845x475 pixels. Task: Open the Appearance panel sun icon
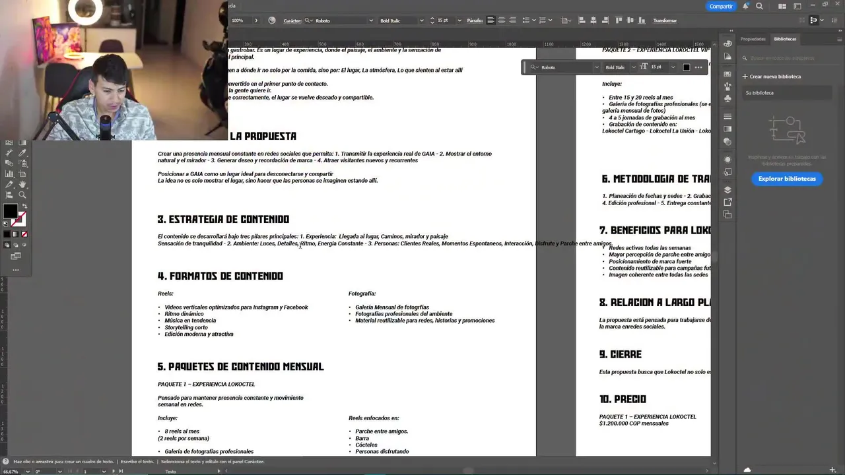click(727, 159)
